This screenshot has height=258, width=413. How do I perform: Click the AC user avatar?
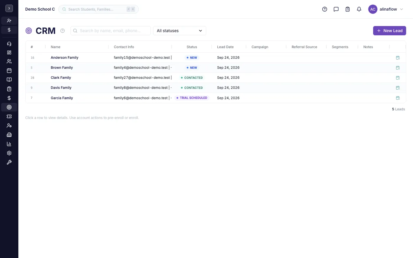(373, 9)
